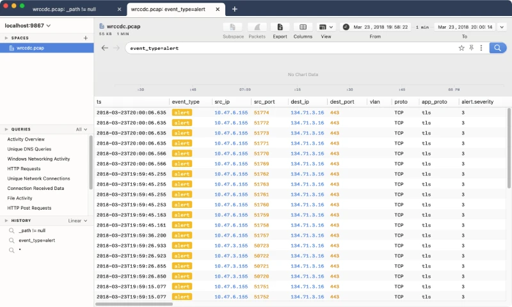Click the Queries list scrollbar
The width and height of the screenshot is (512, 307).
(x=90, y=162)
